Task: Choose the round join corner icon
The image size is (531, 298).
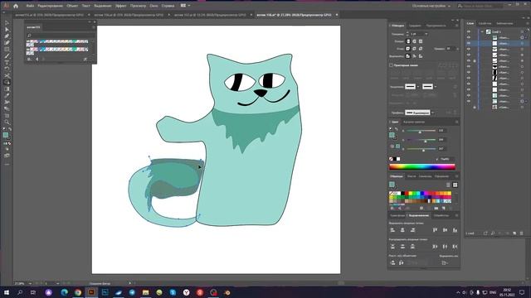Action: click(414, 49)
